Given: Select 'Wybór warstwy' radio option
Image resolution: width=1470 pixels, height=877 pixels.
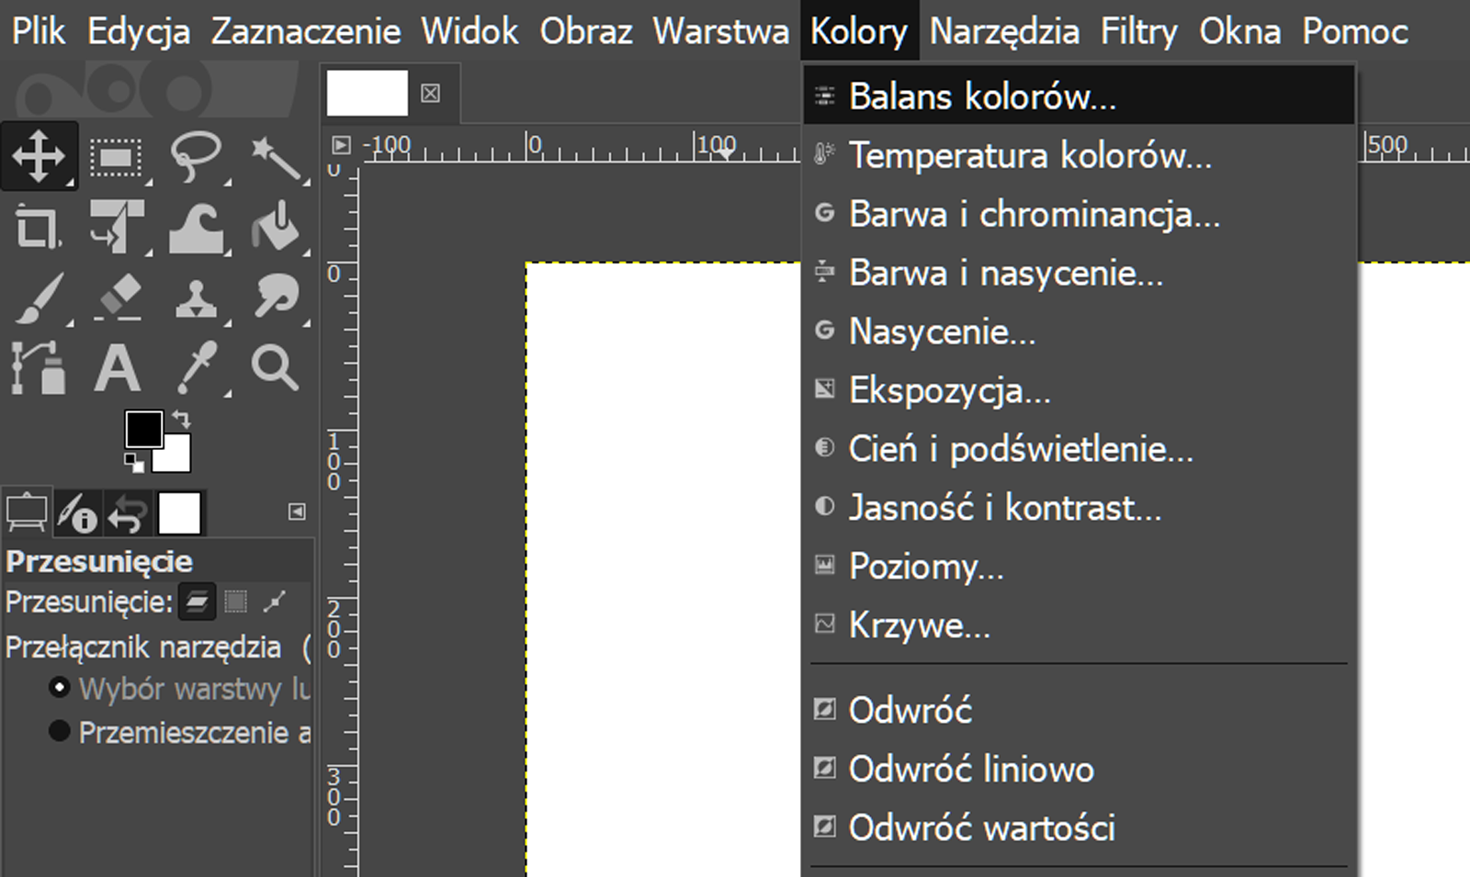Looking at the screenshot, I should pyautogui.click(x=60, y=688).
